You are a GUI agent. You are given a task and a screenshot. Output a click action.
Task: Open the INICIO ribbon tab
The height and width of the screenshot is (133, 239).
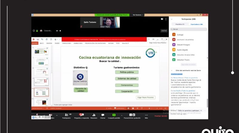[x=42, y=43]
